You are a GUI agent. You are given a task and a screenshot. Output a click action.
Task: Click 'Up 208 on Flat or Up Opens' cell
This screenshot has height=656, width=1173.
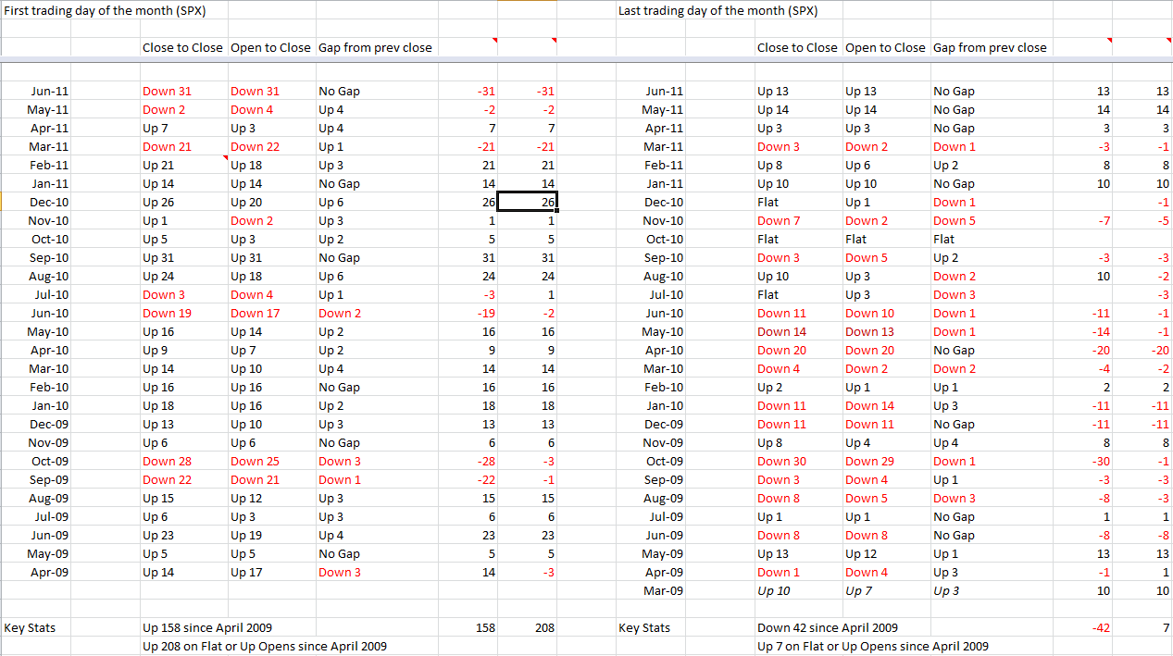[265, 647]
